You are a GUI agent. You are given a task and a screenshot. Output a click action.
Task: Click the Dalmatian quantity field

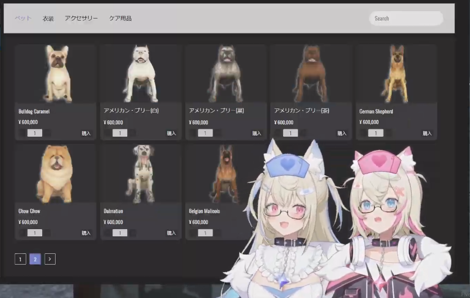(120, 233)
